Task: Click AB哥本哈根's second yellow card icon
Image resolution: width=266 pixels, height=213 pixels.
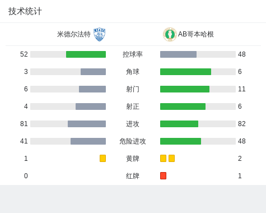Action: (x=171, y=158)
